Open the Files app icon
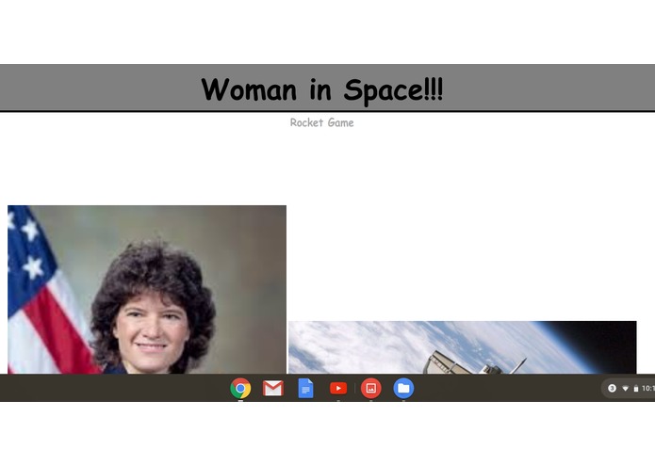Image resolution: width=655 pixels, height=465 pixels. [x=403, y=388]
